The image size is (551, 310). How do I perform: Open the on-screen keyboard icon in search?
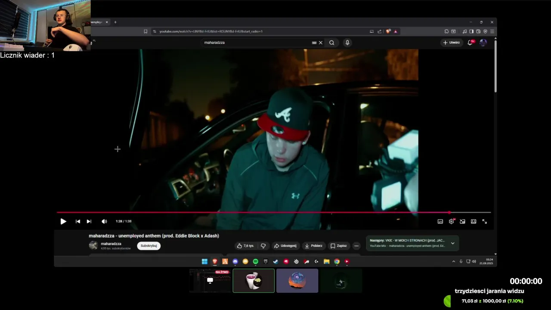tap(314, 43)
